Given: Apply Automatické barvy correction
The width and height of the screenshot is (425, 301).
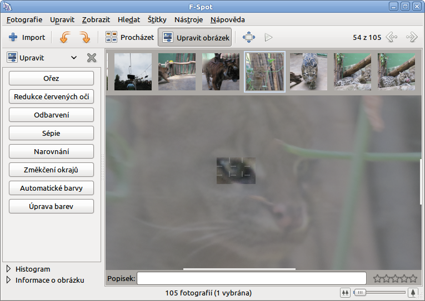Looking at the screenshot, I should (x=51, y=188).
